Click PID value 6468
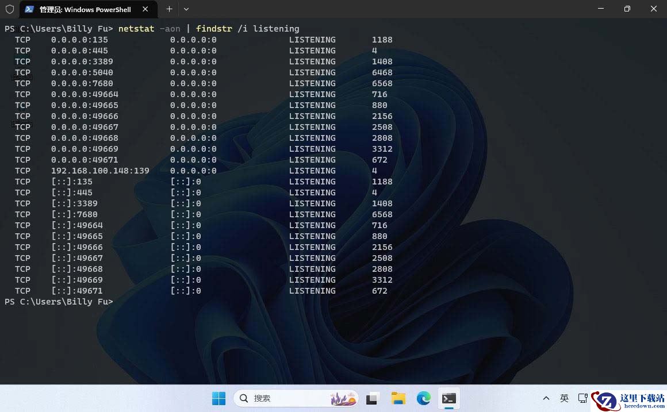The image size is (667, 412). (x=382, y=73)
